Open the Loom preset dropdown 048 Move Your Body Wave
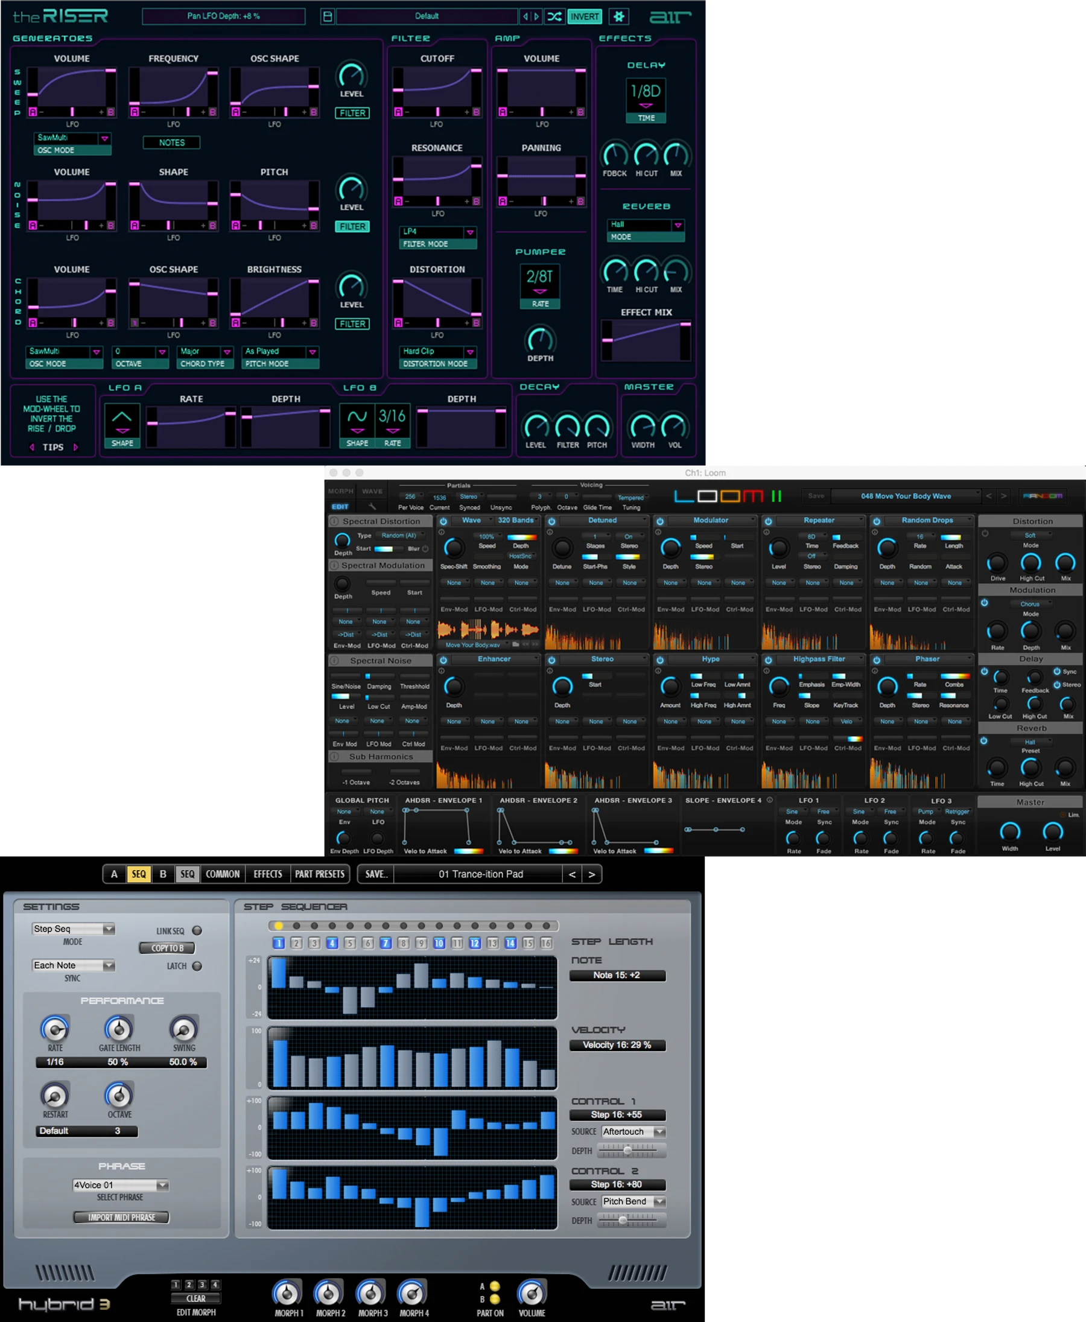This screenshot has width=1086, height=1322. (905, 495)
